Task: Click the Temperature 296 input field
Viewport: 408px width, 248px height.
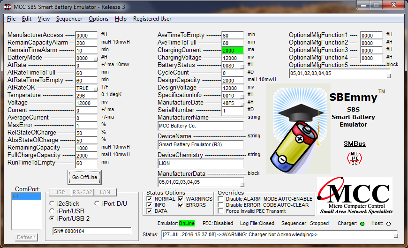Action: click(86, 96)
